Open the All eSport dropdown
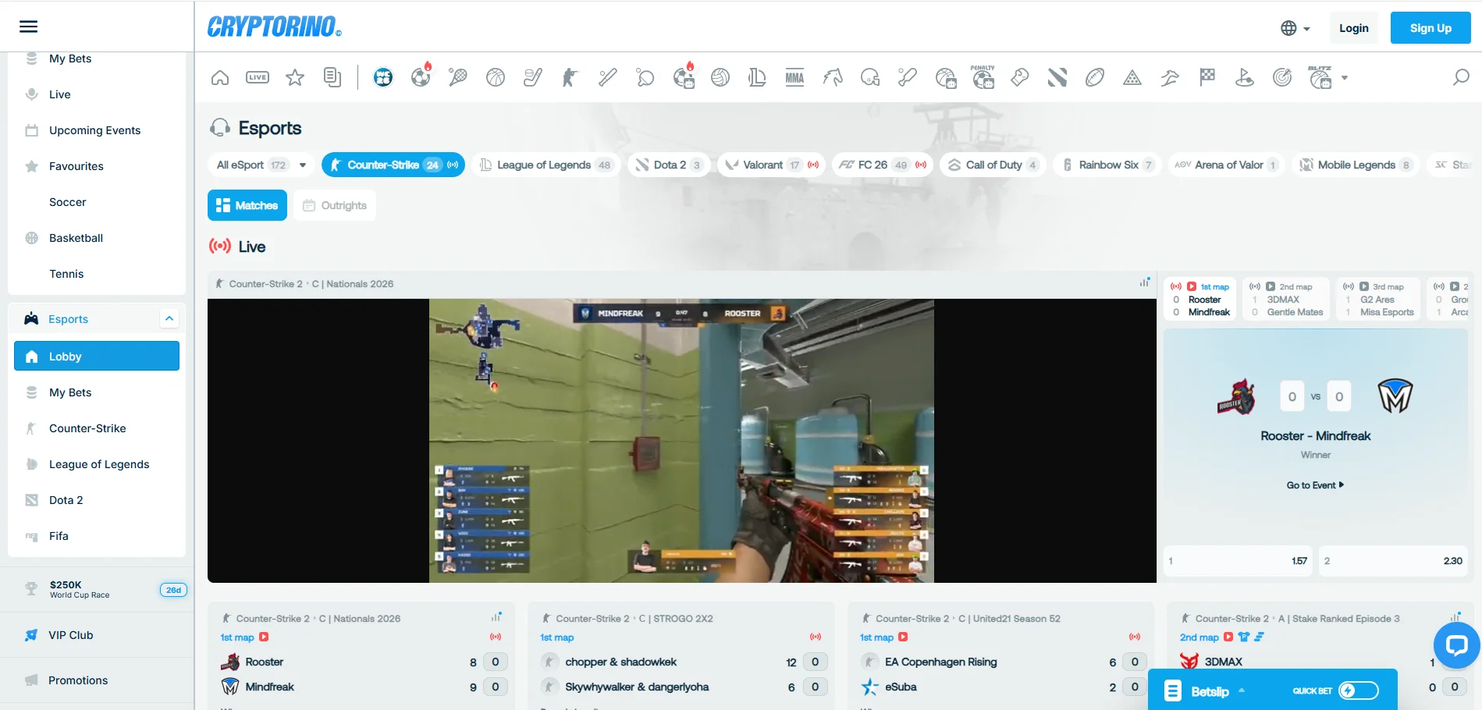Image resolution: width=1482 pixels, height=710 pixels. 261,165
